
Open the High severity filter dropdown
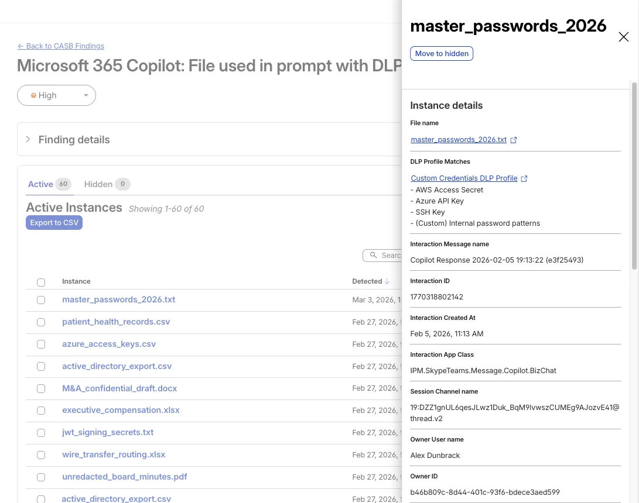point(86,95)
